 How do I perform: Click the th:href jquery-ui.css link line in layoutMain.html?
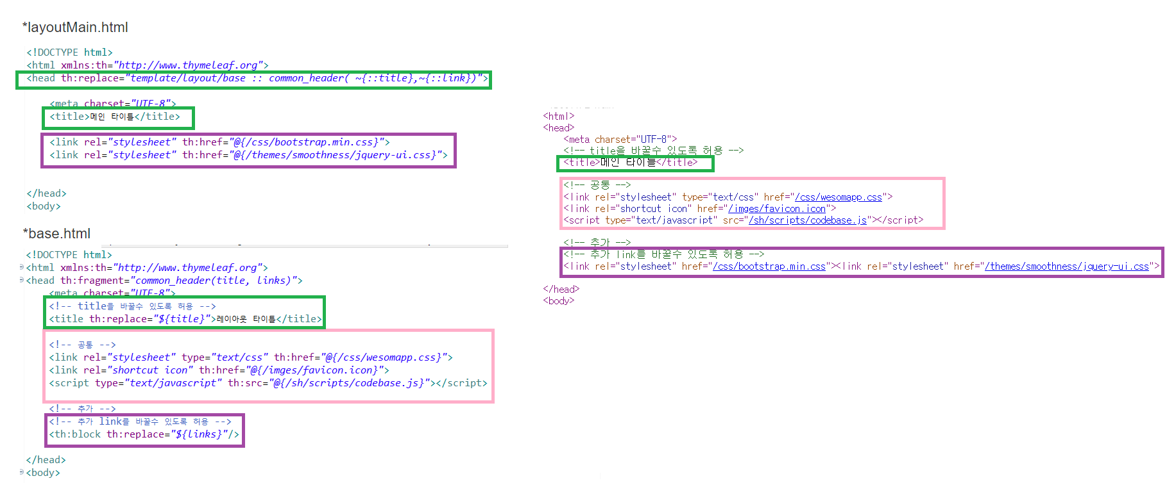pyautogui.click(x=248, y=155)
